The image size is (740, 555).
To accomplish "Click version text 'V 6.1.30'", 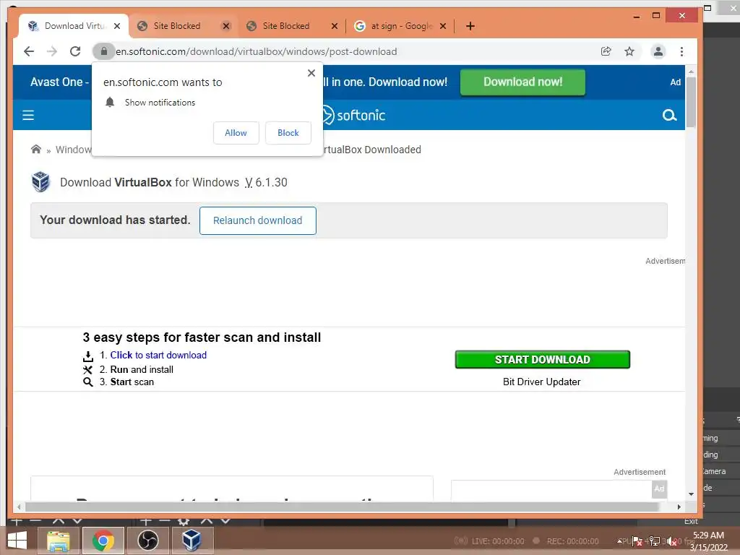I will point(266,182).
